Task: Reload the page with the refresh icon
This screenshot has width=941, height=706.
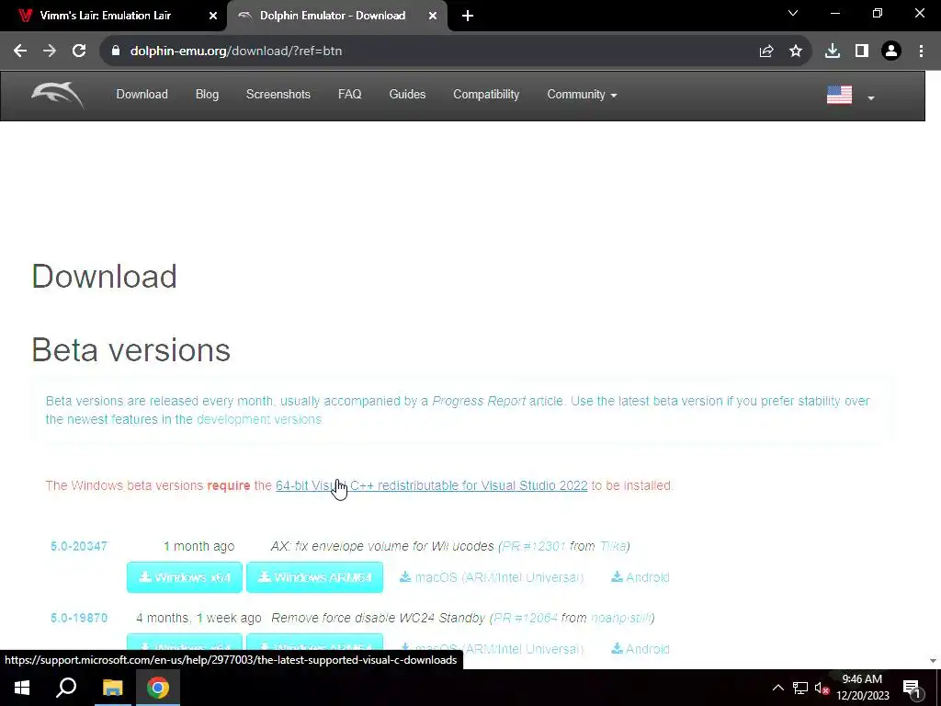Action: pos(79,51)
